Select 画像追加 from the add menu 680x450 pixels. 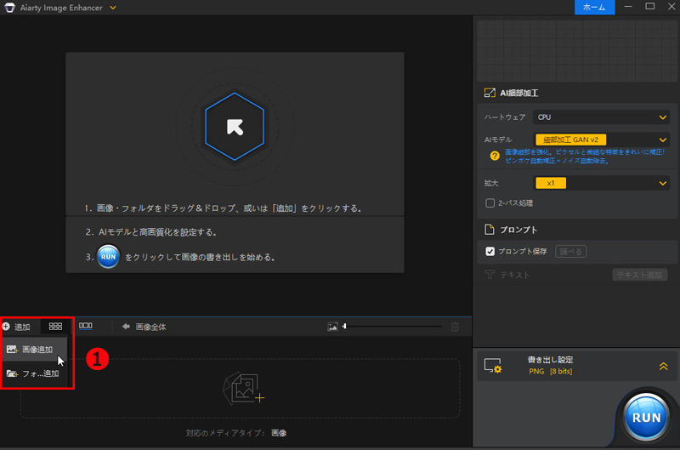tap(35, 350)
